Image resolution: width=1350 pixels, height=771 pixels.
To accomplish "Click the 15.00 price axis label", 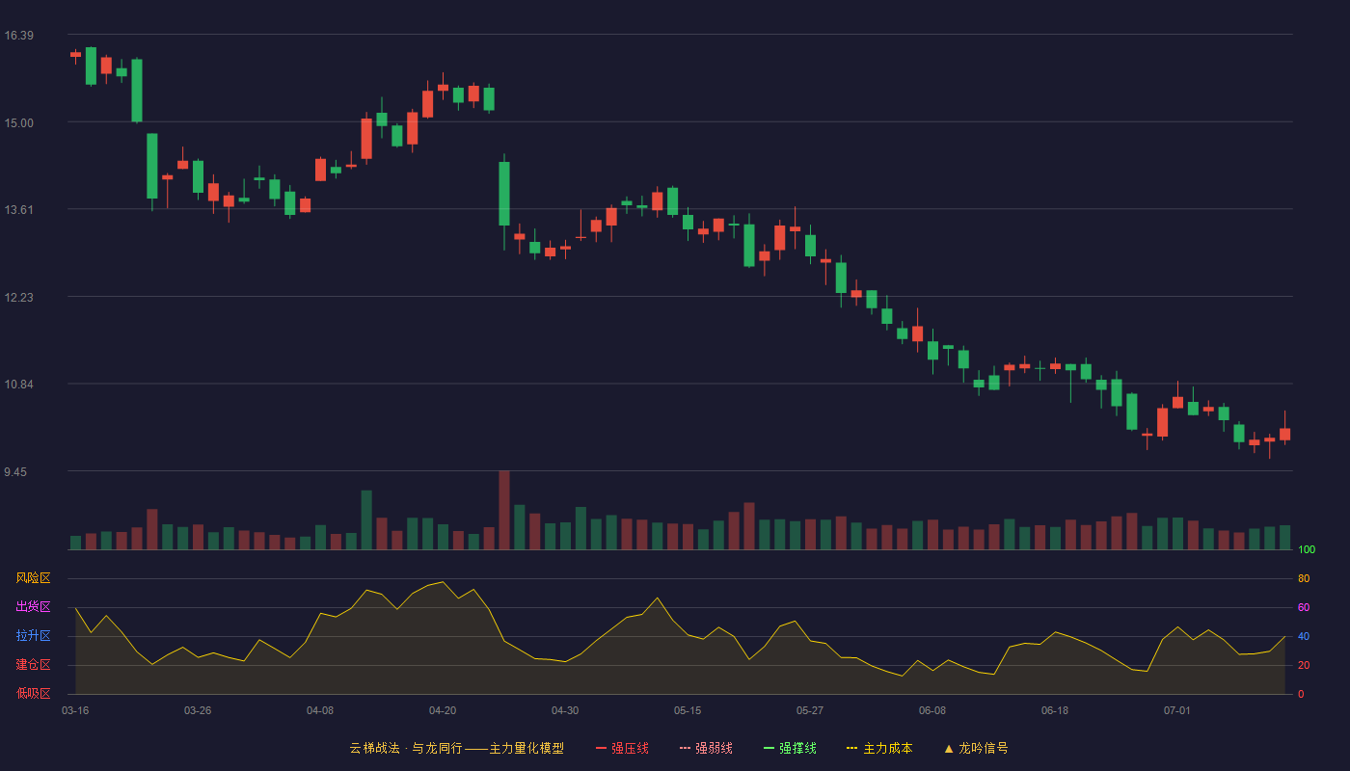I will (x=19, y=122).
